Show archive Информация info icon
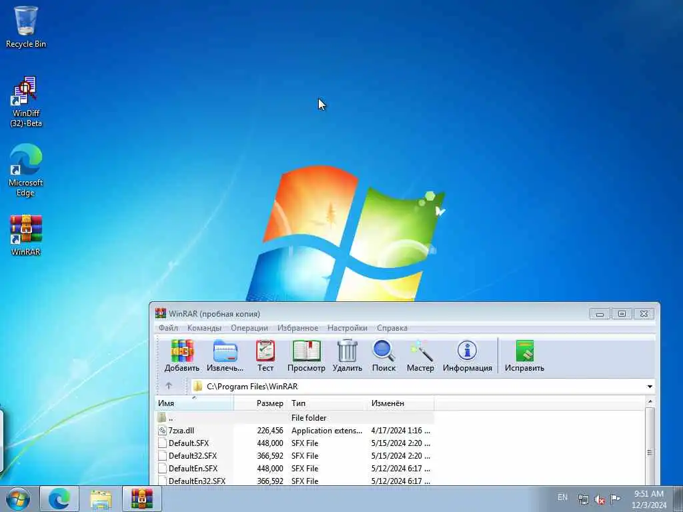This screenshot has height=512, width=683. pos(468,356)
